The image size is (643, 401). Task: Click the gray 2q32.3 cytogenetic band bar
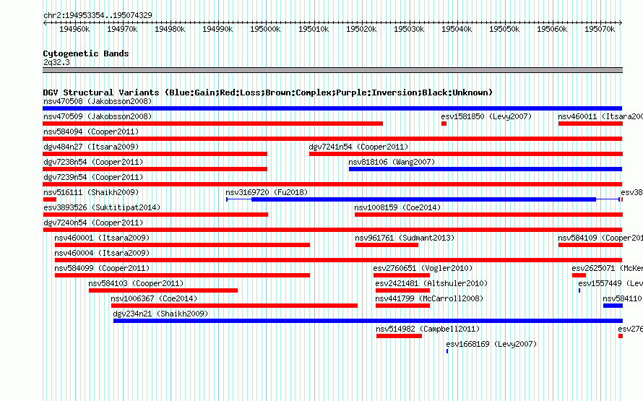[332, 70]
